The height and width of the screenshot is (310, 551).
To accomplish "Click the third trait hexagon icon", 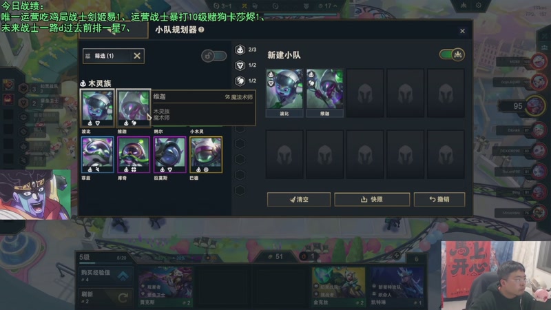I will (x=240, y=81).
